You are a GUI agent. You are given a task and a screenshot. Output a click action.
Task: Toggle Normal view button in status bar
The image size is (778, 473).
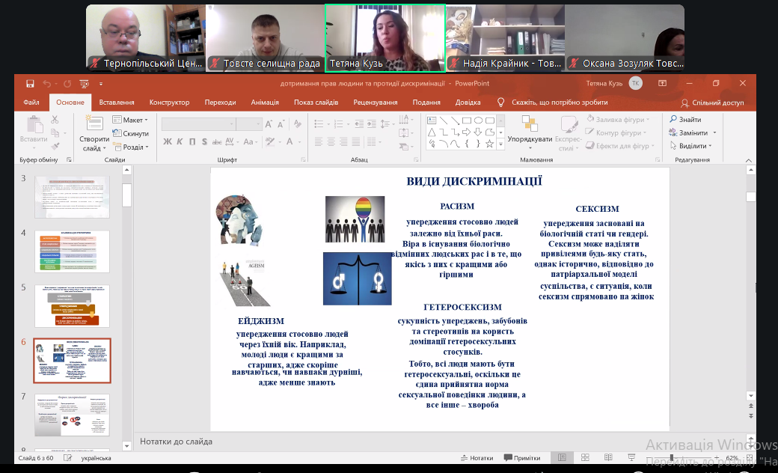click(x=561, y=458)
